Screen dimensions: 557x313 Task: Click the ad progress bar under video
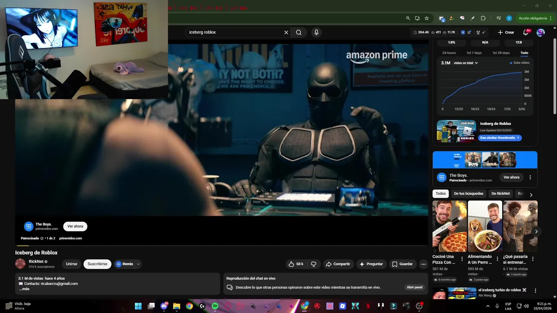pyautogui.click(x=222, y=246)
